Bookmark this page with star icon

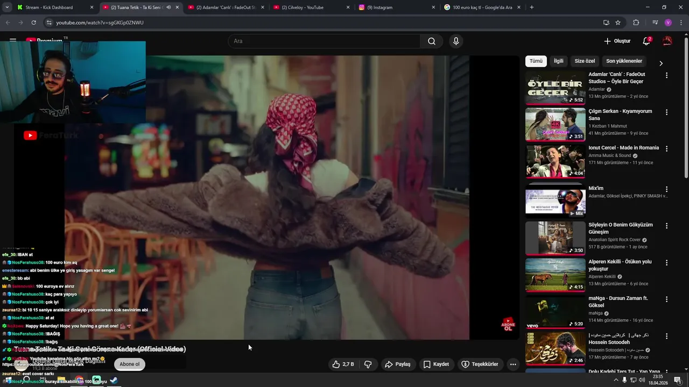[618, 23]
